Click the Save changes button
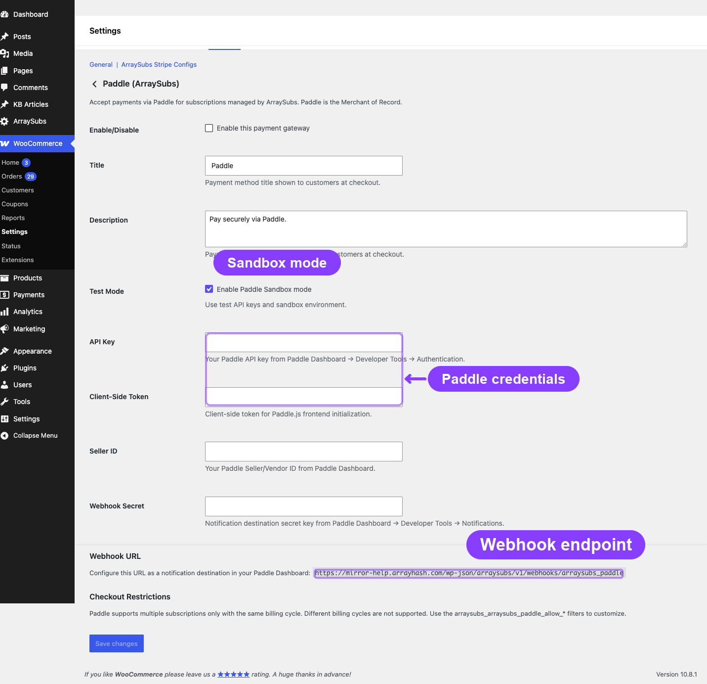The height and width of the screenshot is (684, 707). point(117,643)
